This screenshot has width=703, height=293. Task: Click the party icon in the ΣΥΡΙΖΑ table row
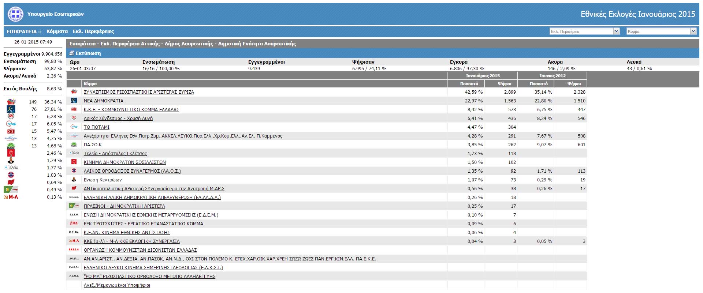click(74, 92)
